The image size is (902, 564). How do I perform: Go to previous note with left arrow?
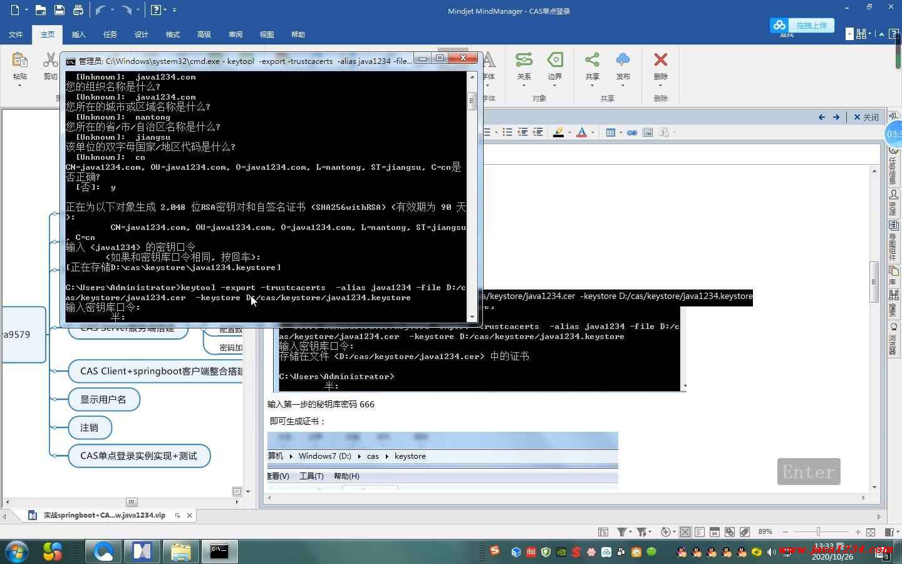pyautogui.click(x=822, y=117)
